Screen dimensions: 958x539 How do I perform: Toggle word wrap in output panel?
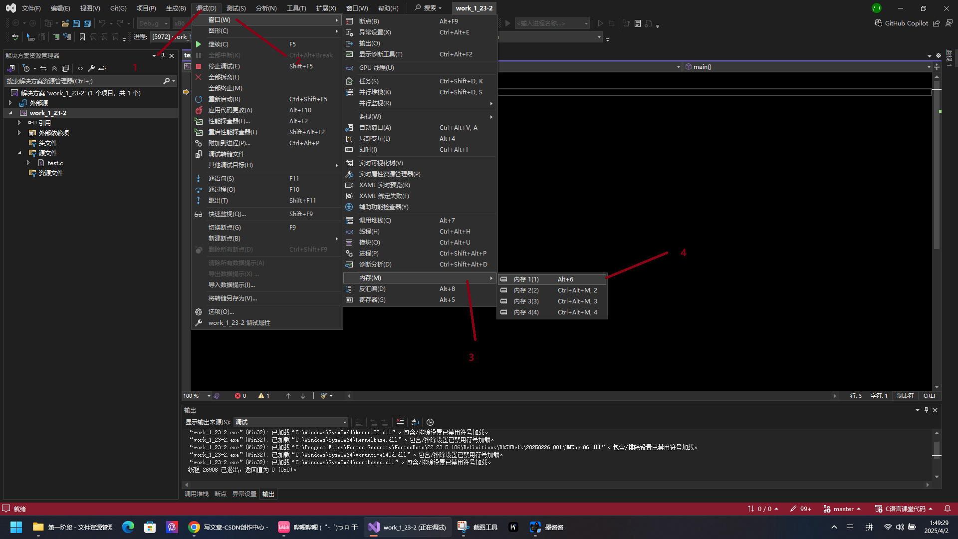coord(415,422)
